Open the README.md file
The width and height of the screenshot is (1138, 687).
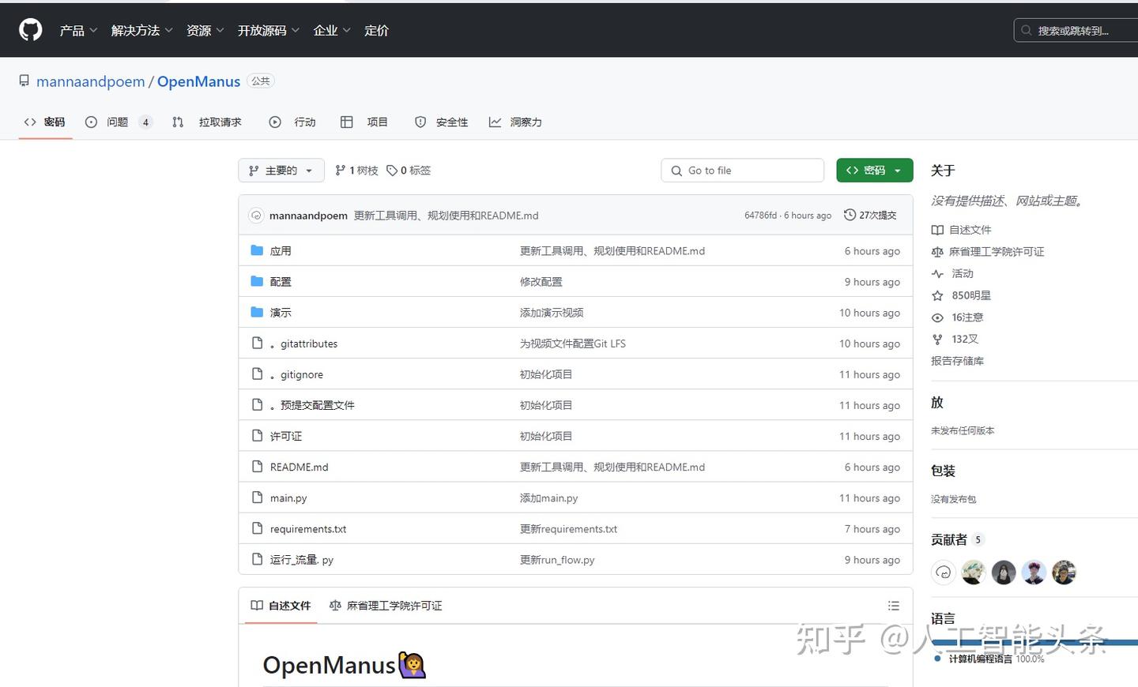299,467
